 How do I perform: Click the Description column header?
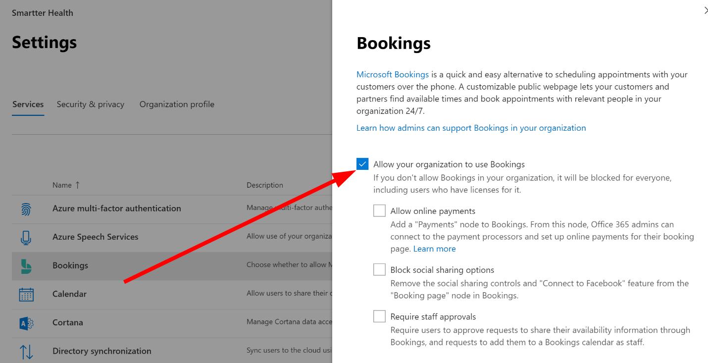point(265,185)
